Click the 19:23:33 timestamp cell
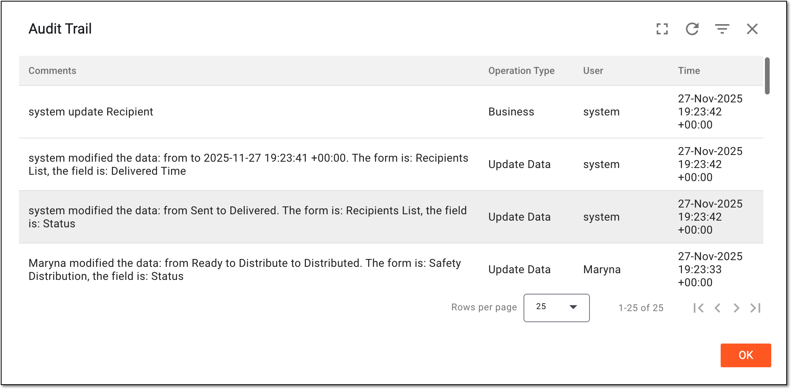 point(710,270)
